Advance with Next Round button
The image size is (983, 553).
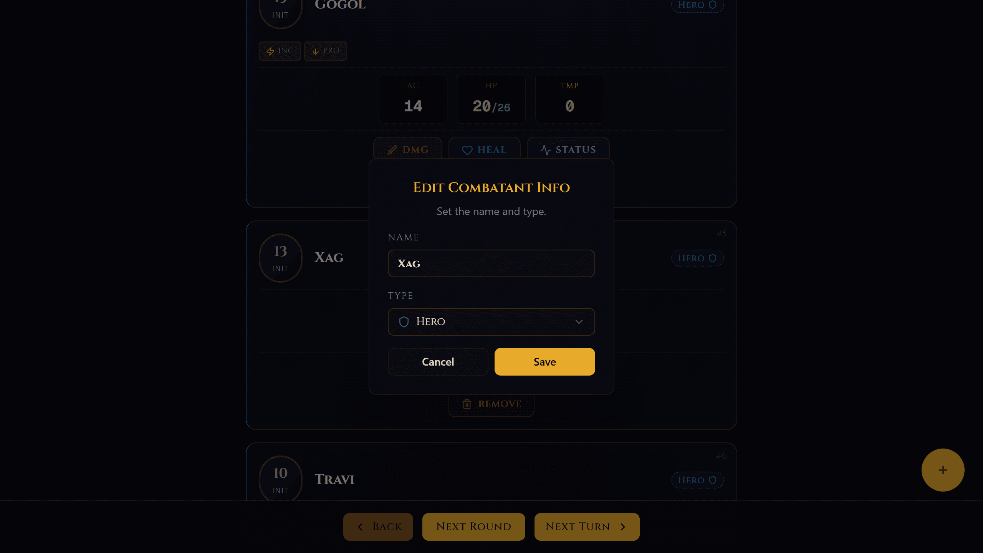click(473, 527)
